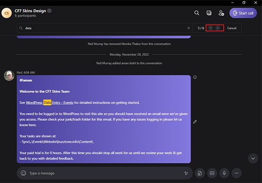Record a voice message with microphone
The height and width of the screenshot is (183, 262).
(x=224, y=173)
